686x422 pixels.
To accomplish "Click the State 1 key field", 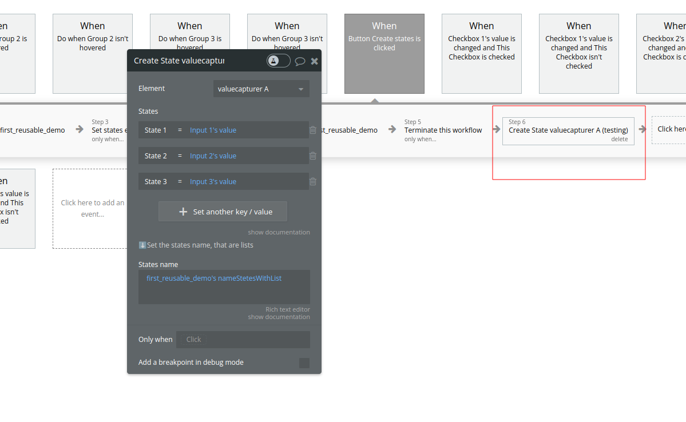I will click(156, 130).
